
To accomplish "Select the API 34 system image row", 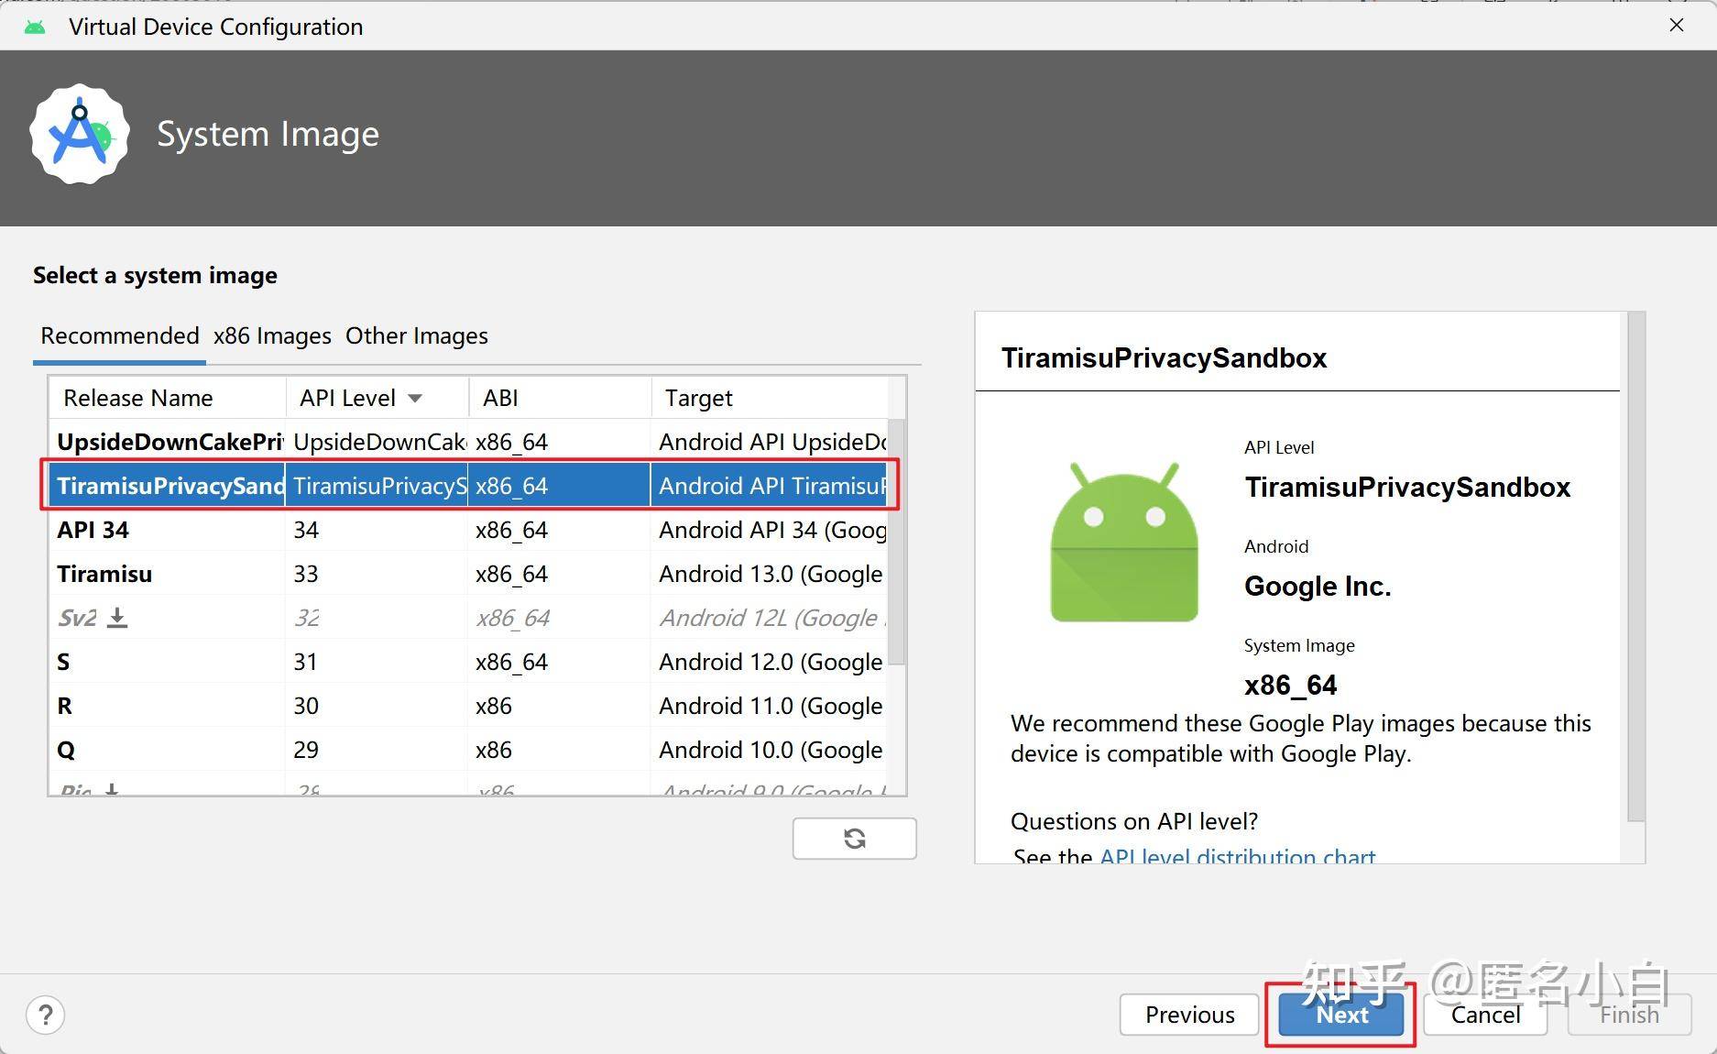I will [x=468, y=530].
